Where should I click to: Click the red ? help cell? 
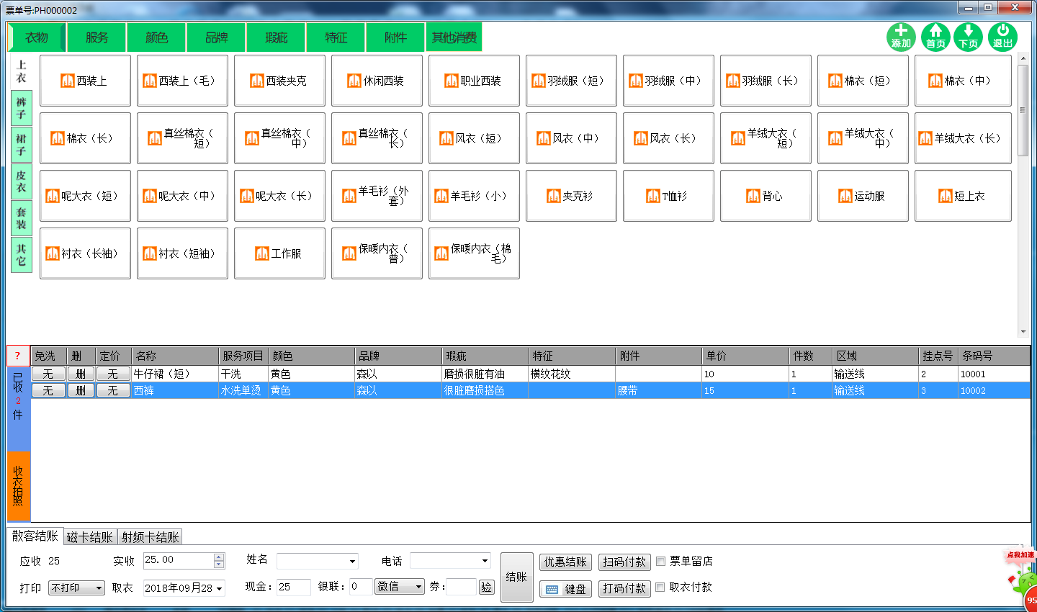(x=18, y=356)
